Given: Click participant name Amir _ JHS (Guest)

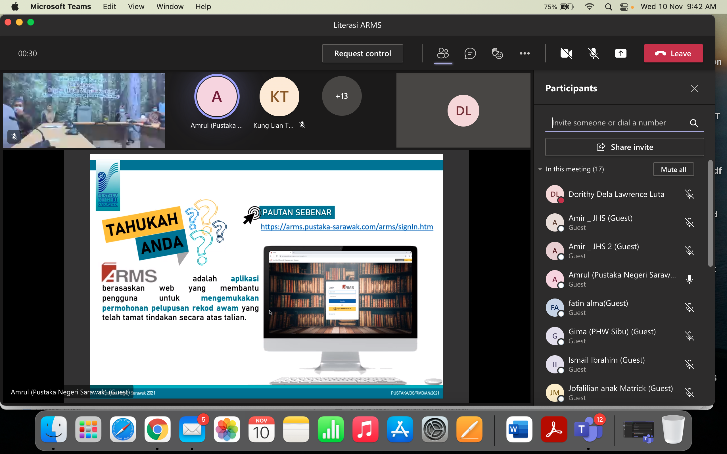Looking at the screenshot, I should point(600,218).
